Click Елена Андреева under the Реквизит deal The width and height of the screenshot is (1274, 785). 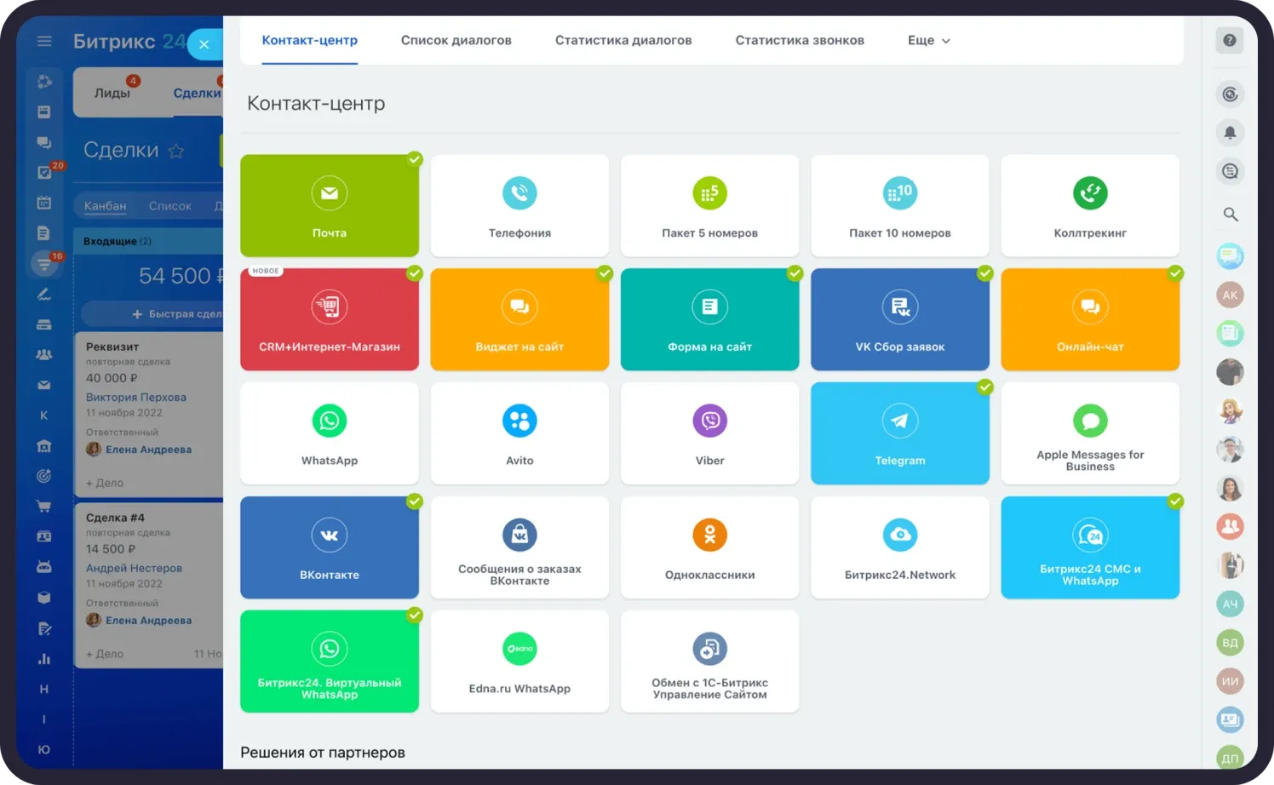(148, 450)
